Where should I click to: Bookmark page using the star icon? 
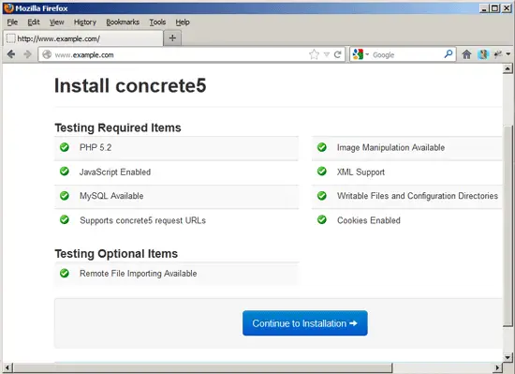point(314,54)
